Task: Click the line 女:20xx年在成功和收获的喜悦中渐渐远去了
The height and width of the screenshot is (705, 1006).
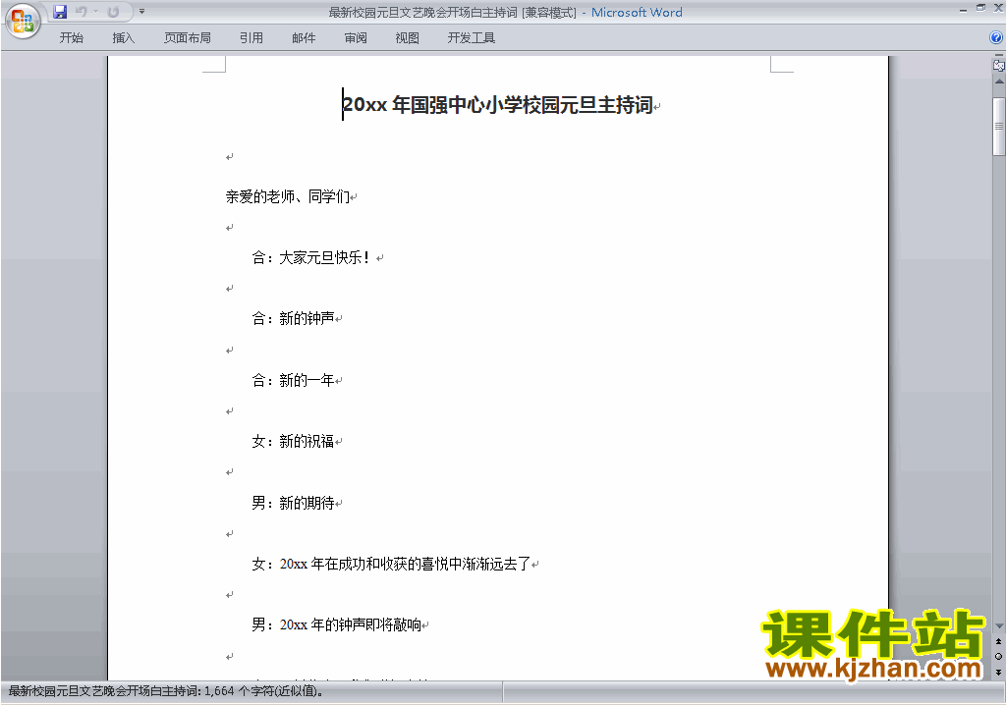Action: [x=391, y=564]
